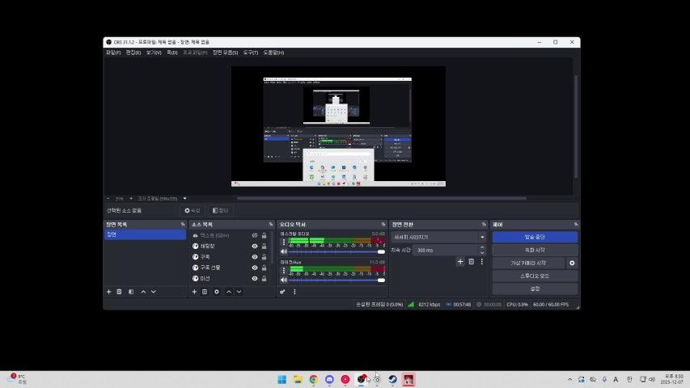The image size is (690, 388).
Task: Open the scene filters icon in the scenes panel
Action: click(x=130, y=292)
